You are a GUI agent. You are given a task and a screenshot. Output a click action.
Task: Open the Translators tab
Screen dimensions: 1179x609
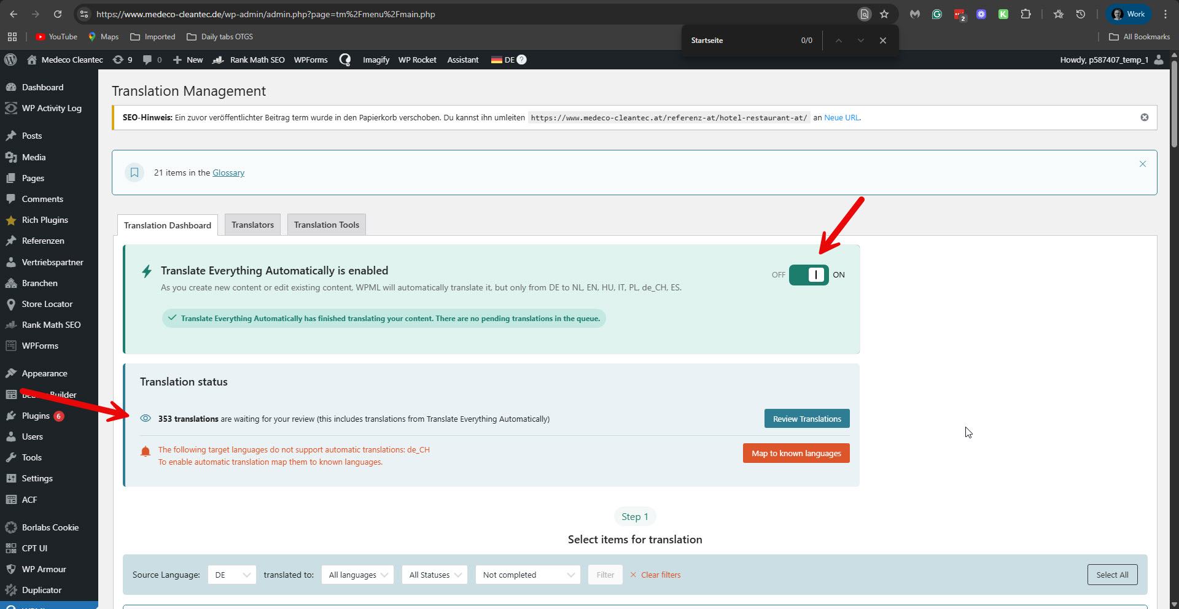coord(252,225)
